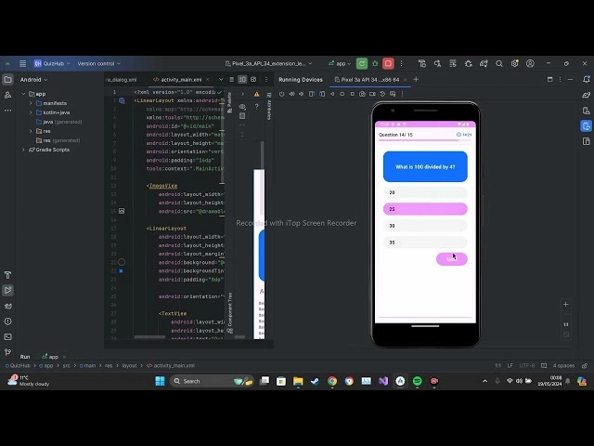
Task: Click the green Rerun app button
Action: 362,63
